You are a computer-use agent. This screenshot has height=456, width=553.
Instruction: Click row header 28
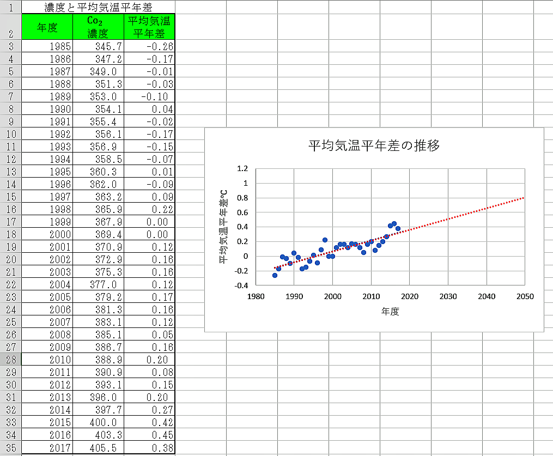(11, 360)
